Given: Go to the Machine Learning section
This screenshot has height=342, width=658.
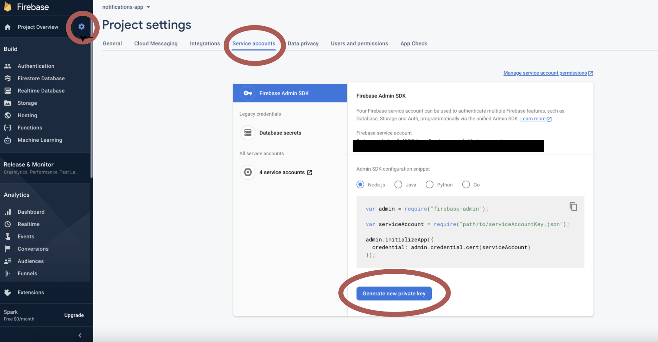Looking at the screenshot, I should [39, 140].
